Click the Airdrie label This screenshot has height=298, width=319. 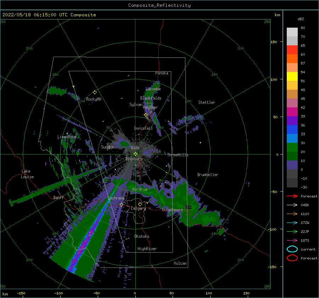pyautogui.click(x=140, y=189)
